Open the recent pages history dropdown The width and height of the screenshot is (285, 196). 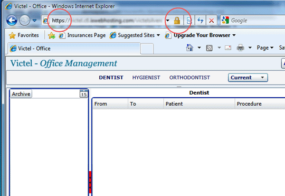point(34,20)
